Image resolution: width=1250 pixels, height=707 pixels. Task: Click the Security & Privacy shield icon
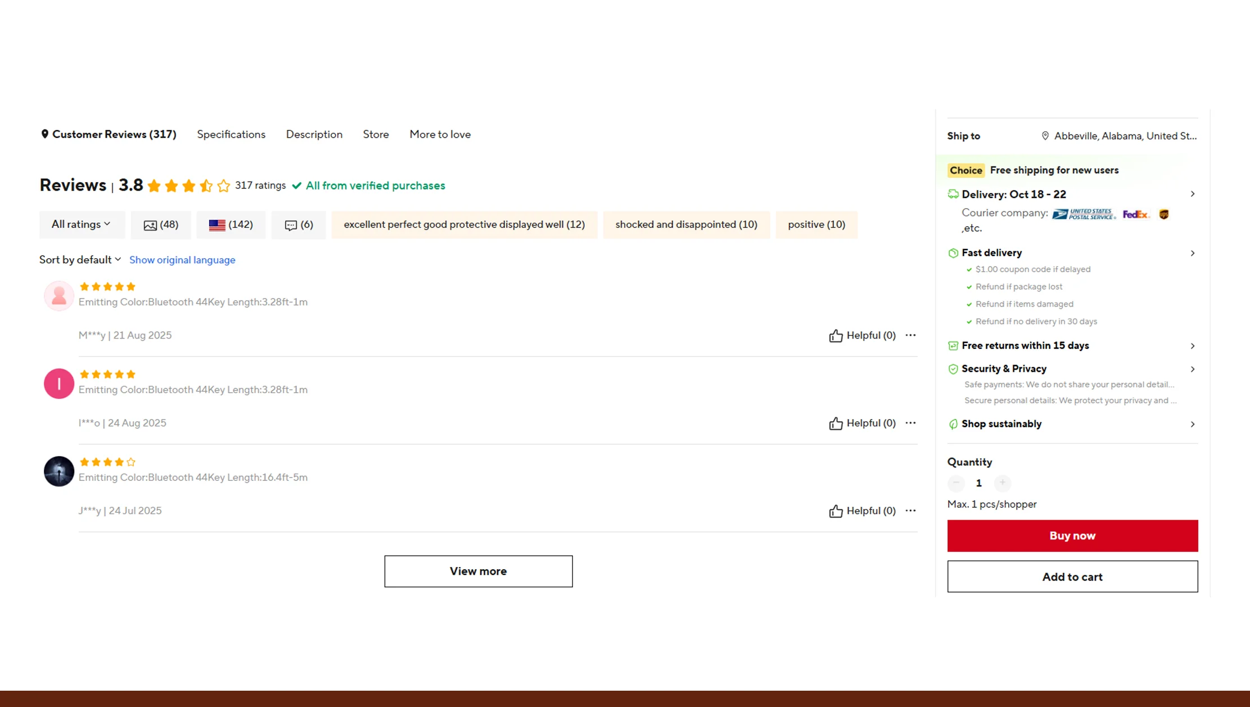[953, 369]
